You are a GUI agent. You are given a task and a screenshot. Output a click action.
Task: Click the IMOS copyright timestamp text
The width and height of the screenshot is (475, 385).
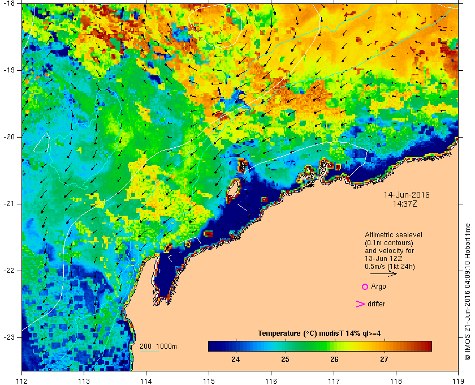(468, 292)
